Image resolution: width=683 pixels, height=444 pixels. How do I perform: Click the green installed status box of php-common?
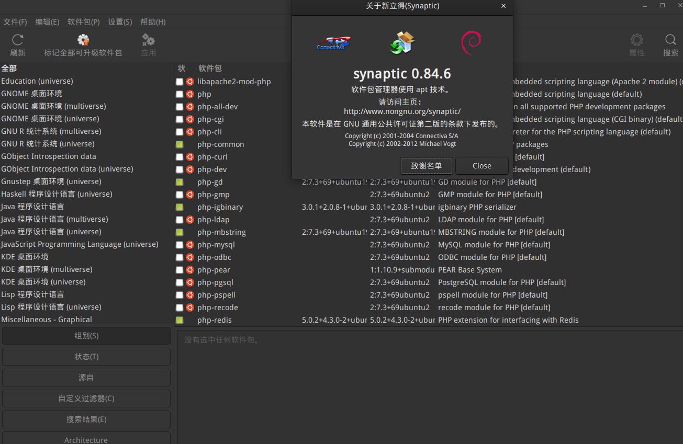[180, 144]
